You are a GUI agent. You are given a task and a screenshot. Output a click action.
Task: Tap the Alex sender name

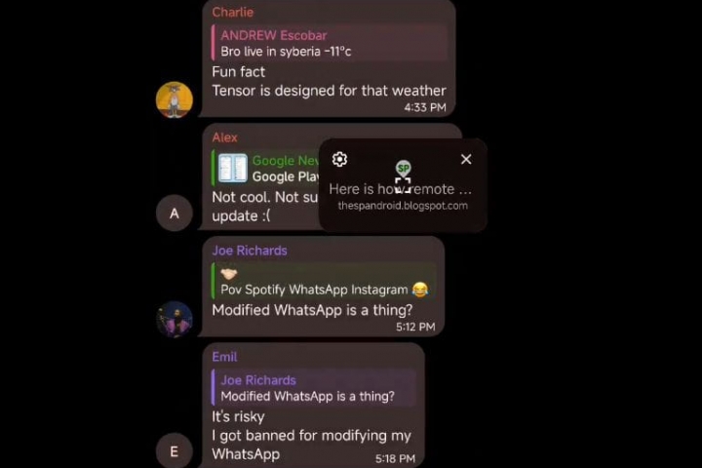tap(225, 137)
